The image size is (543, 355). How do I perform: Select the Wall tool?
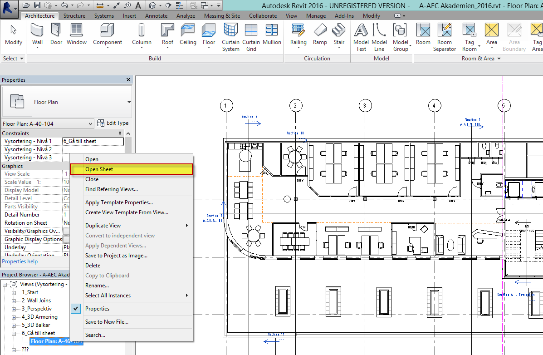click(x=37, y=34)
